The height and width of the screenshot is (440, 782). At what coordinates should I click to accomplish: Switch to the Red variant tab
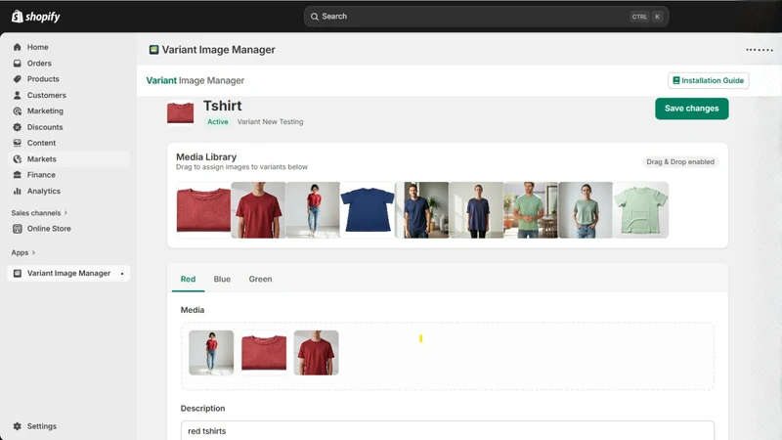[188, 279]
